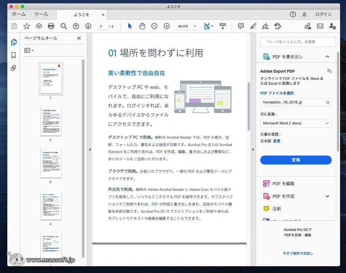Viewport: 346px width, 273px height.
Task: Open page display options dropdown arrow
Action: pos(212,26)
